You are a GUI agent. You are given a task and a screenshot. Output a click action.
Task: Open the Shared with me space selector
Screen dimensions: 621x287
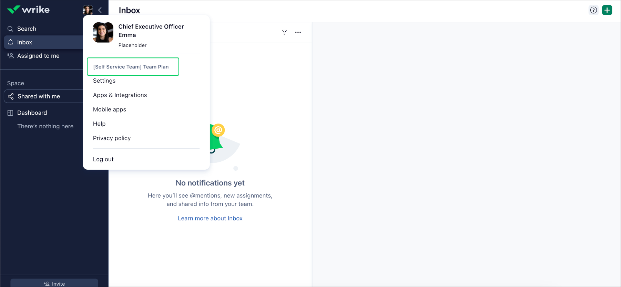coord(39,96)
